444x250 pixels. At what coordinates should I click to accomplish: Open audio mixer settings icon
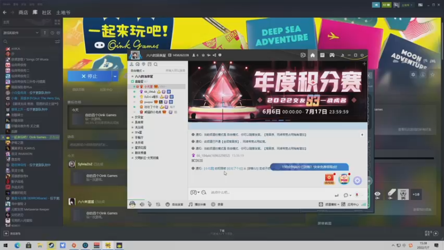click(158, 204)
